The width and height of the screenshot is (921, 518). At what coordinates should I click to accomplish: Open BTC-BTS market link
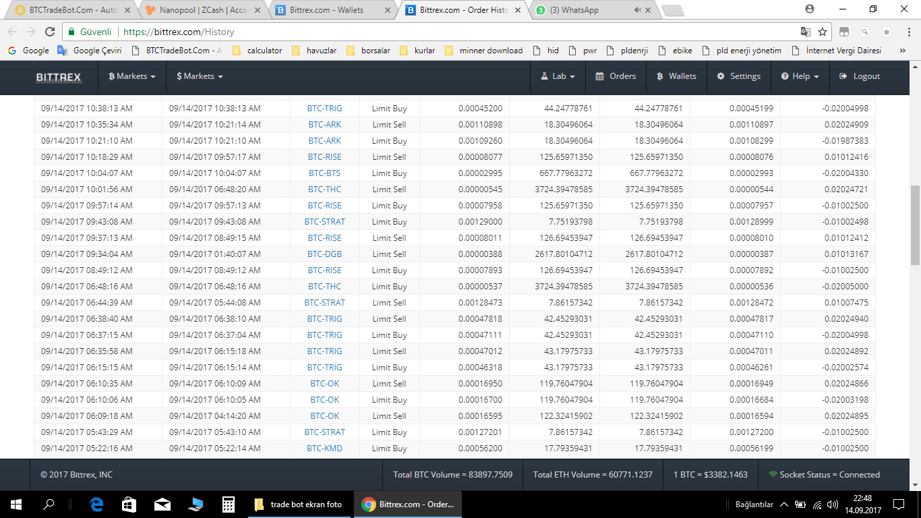coord(324,173)
